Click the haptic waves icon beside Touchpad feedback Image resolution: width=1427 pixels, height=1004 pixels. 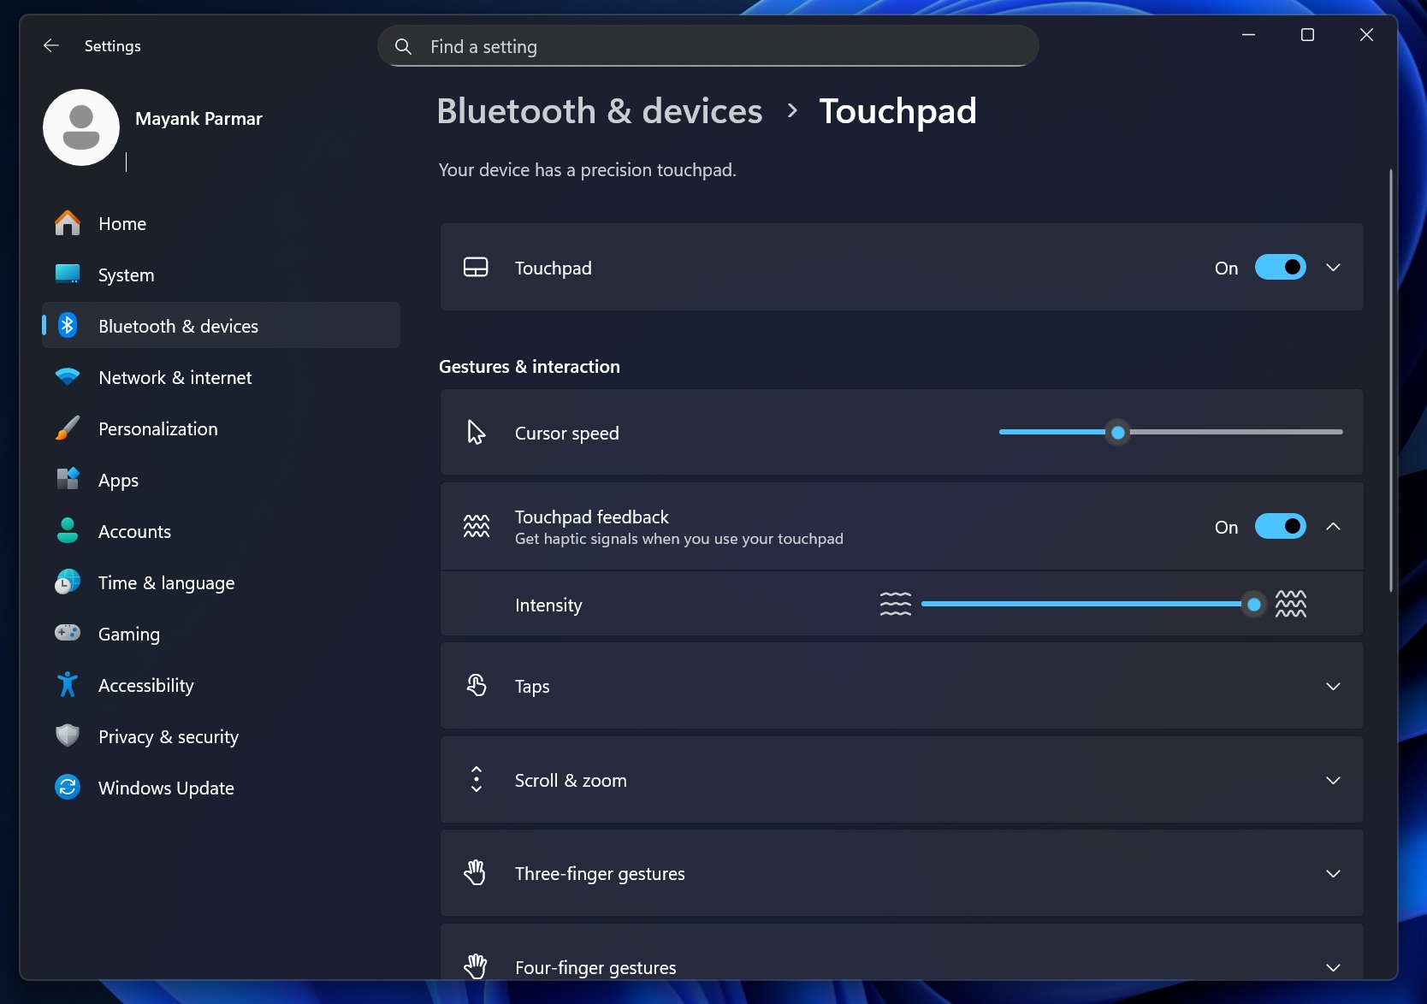(477, 526)
